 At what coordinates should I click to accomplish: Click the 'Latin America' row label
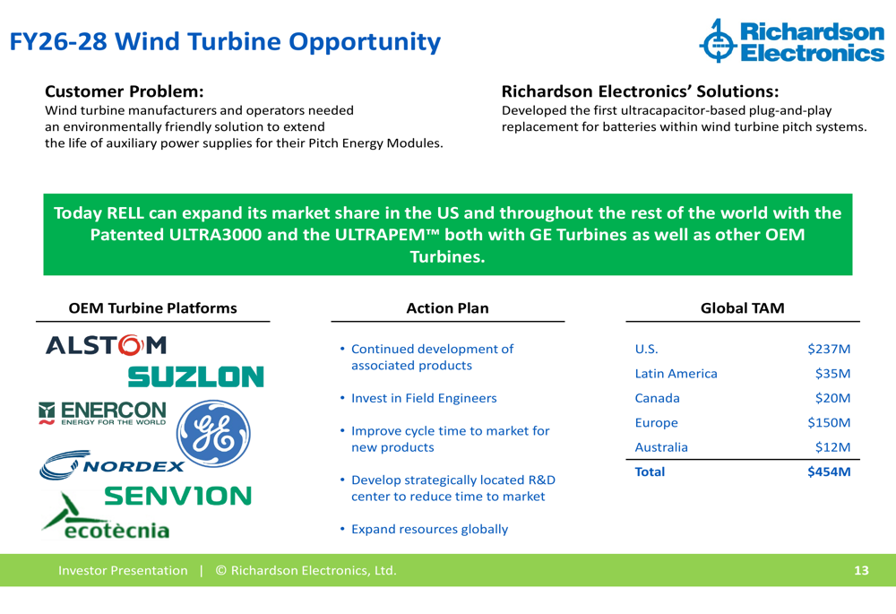tap(676, 373)
